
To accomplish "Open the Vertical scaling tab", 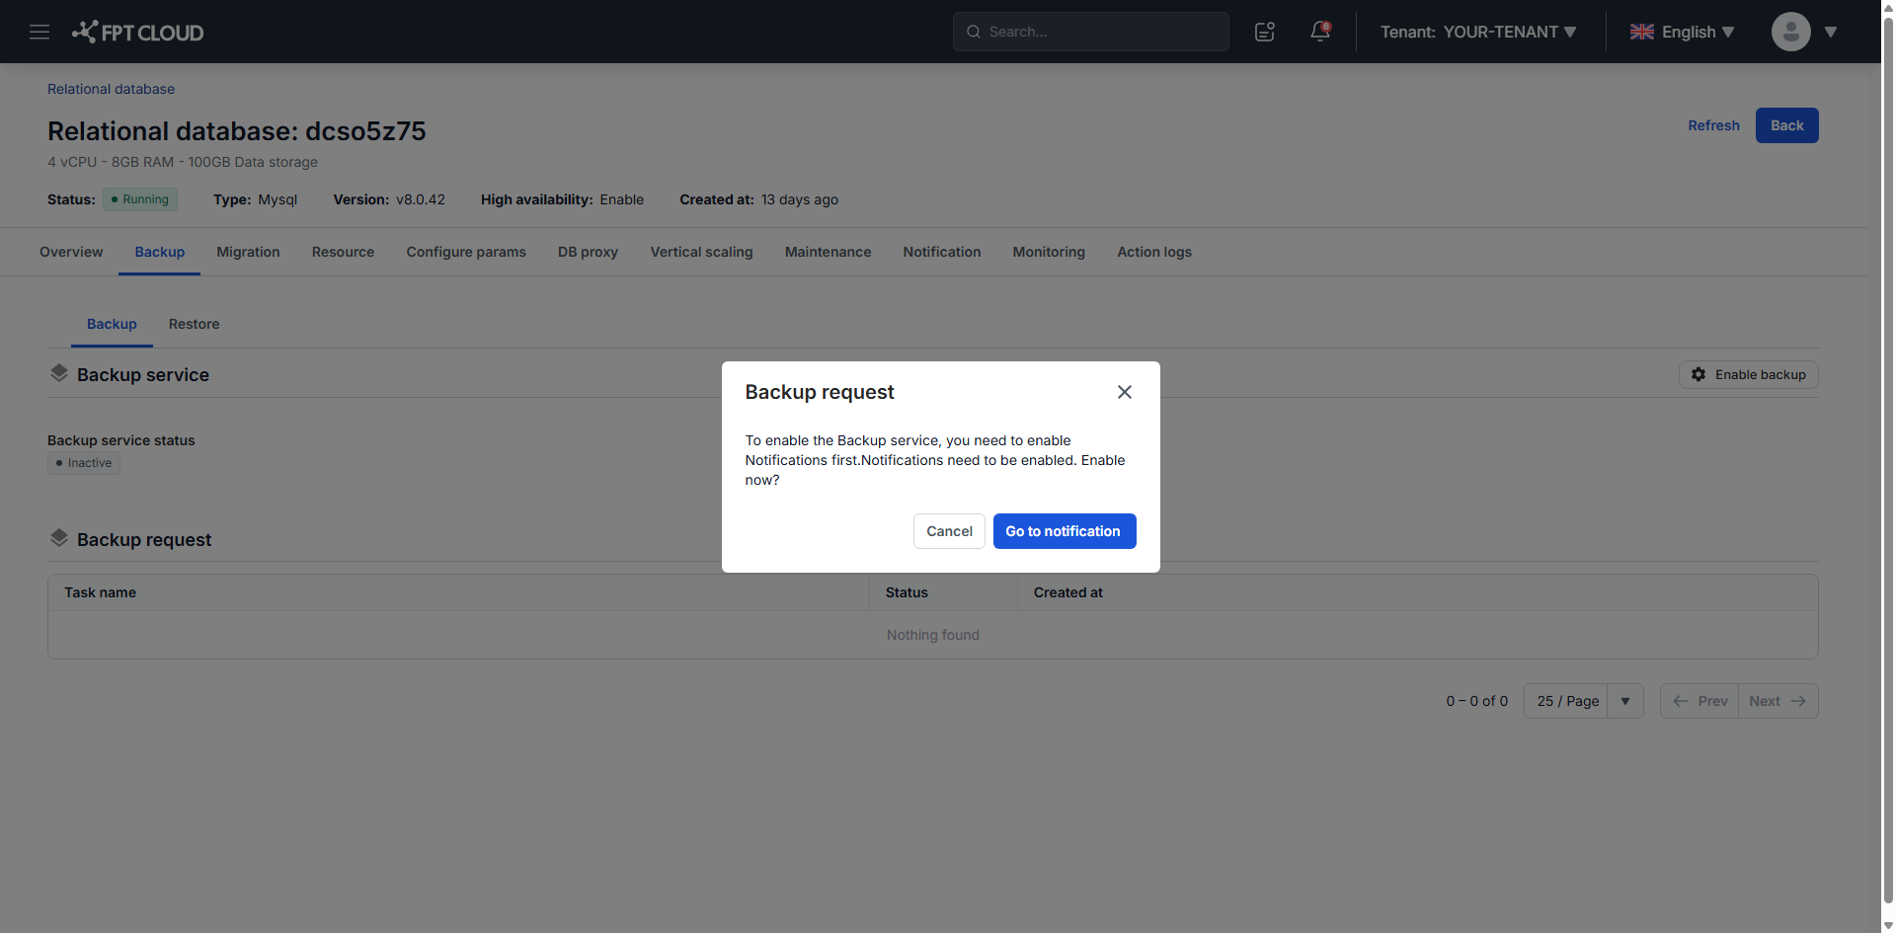I will point(701,252).
